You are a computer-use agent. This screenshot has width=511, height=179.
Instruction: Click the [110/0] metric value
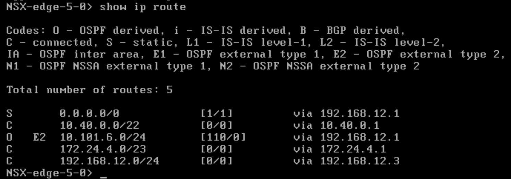point(224,137)
